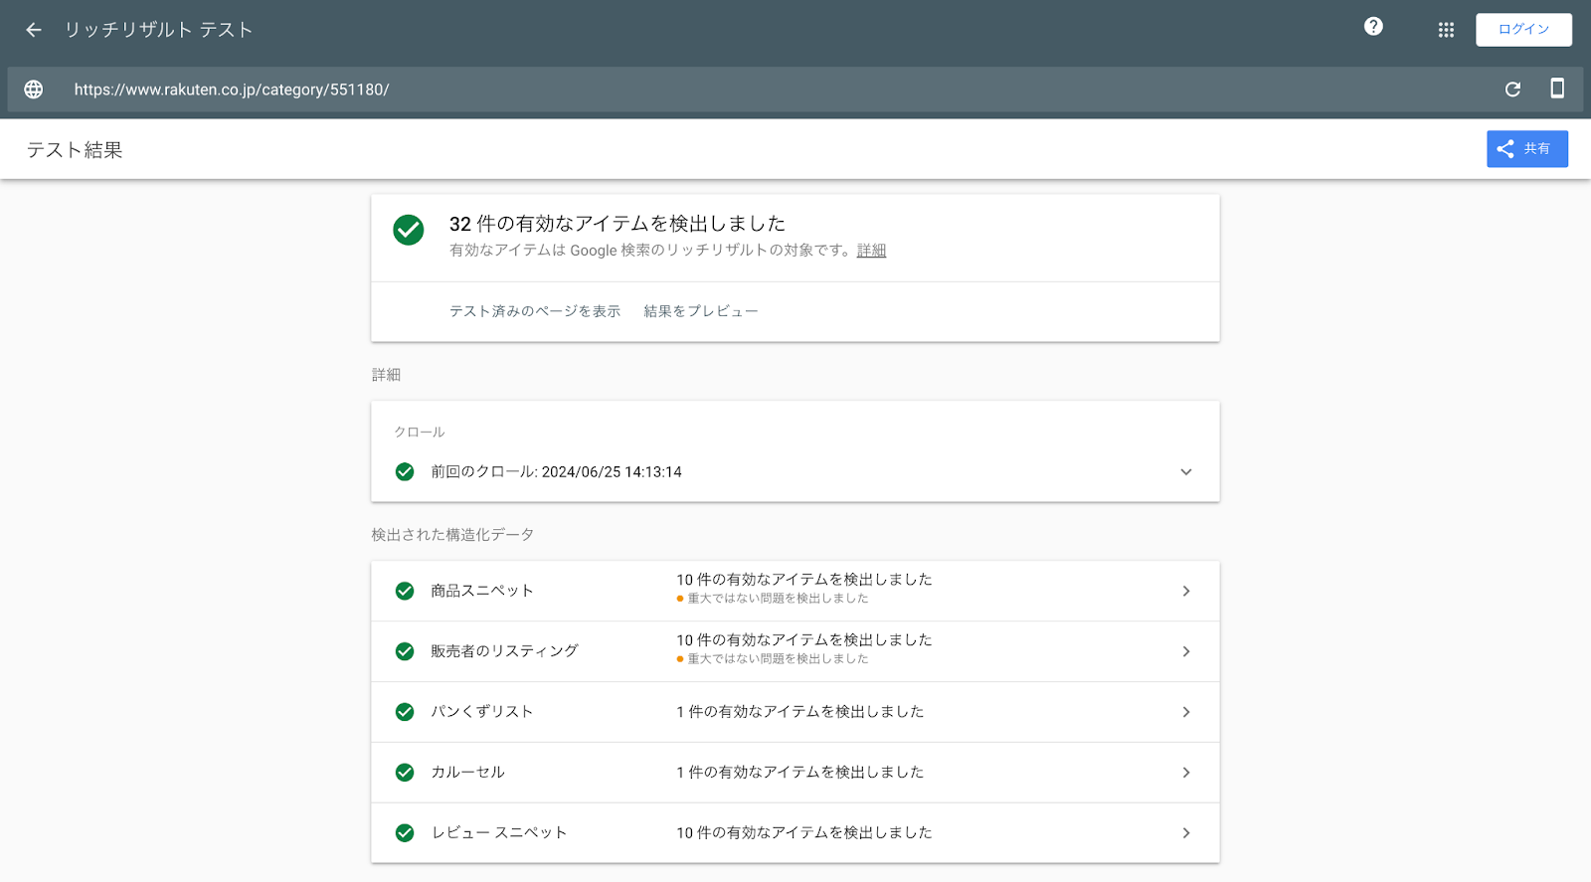Open 商品スニペット row chevron
The image size is (1591, 882).
1186,591
